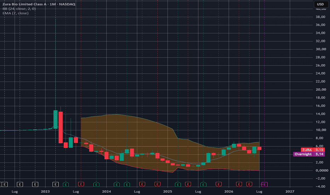Click the 20,00 level on price axis
This screenshot has height=195, width=330.
tap(321, 89)
